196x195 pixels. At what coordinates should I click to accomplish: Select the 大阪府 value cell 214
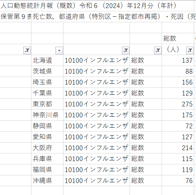(178, 148)
